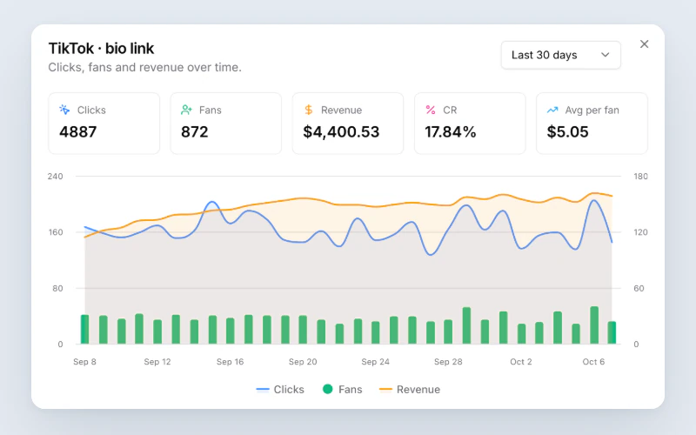Click the Sep 24 axis label

click(375, 362)
